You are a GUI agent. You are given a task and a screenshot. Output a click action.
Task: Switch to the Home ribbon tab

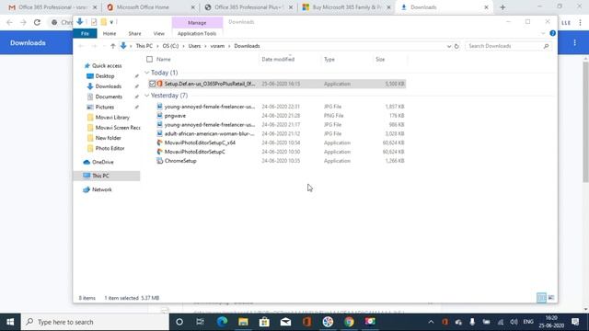pyautogui.click(x=110, y=33)
